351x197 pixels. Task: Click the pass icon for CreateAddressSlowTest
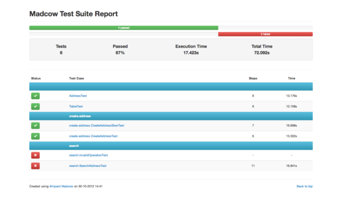pyautogui.click(x=35, y=125)
